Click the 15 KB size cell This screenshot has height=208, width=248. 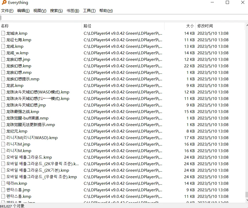pos(189,112)
